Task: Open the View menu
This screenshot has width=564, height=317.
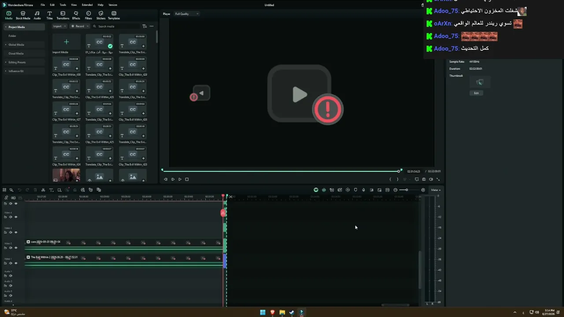Action: click(x=74, y=5)
